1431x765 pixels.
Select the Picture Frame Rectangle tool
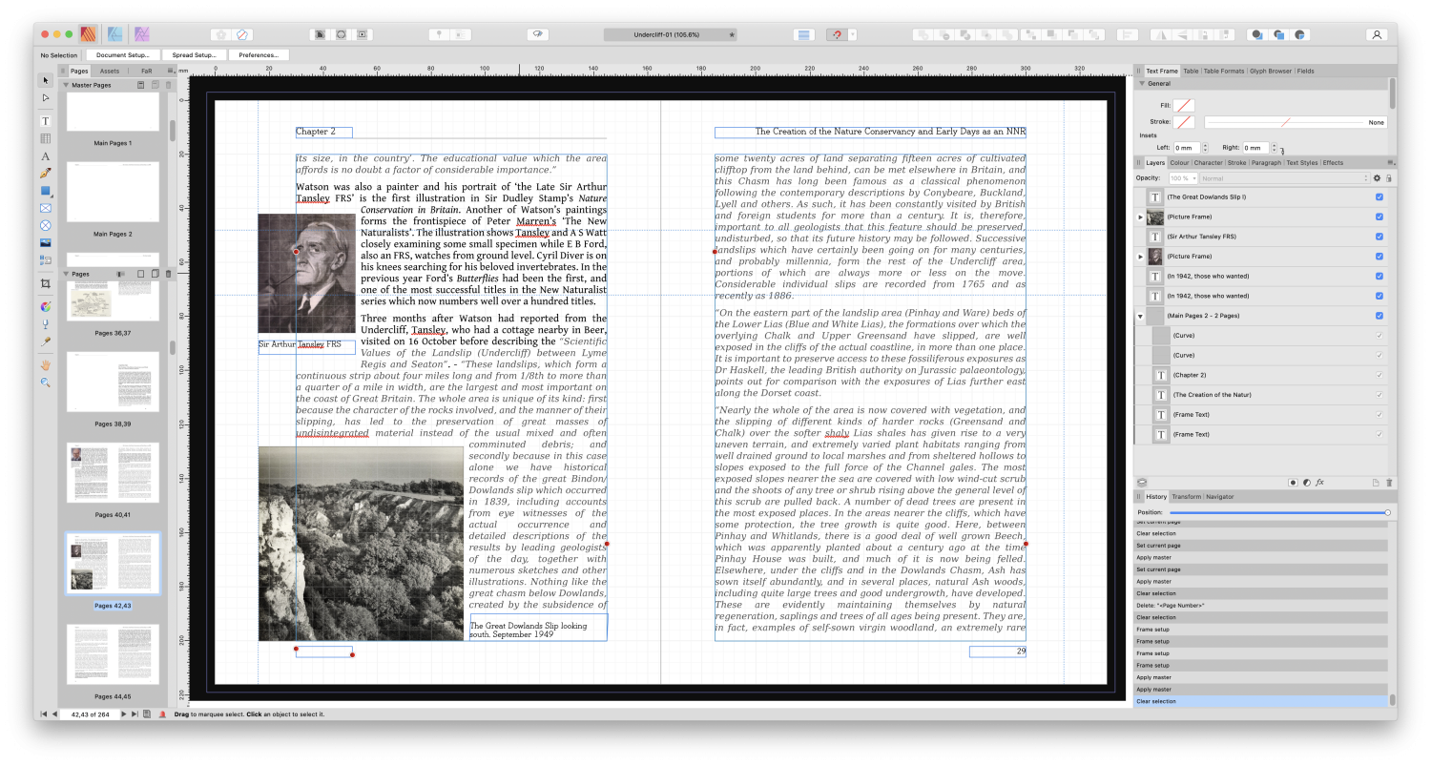click(45, 208)
